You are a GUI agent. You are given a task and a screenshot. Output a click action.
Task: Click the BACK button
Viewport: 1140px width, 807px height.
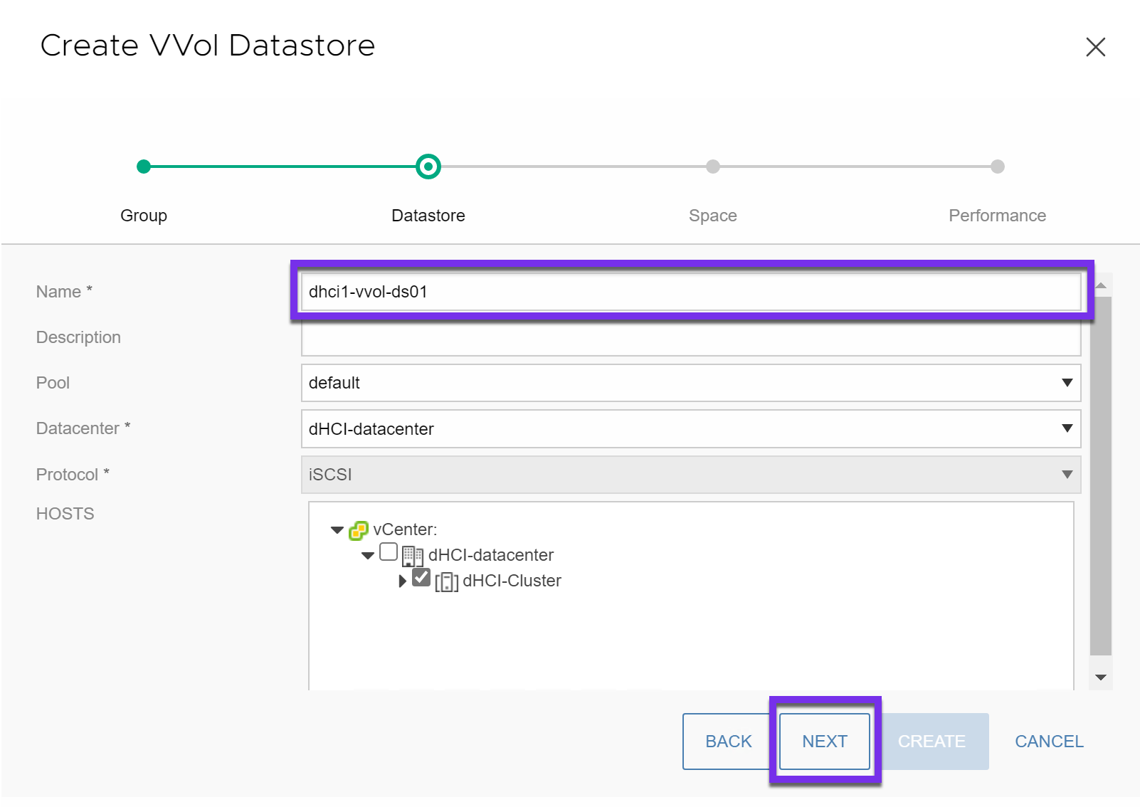pyautogui.click(x=728, y=742)
